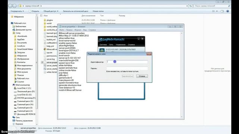Click the breadcrumb arrow after сервер minecraft
This screenshot has height=134, width=239.
coord(41,6)
